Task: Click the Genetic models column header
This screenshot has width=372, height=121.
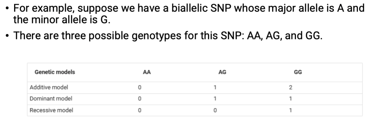Action: coord(55,72)
